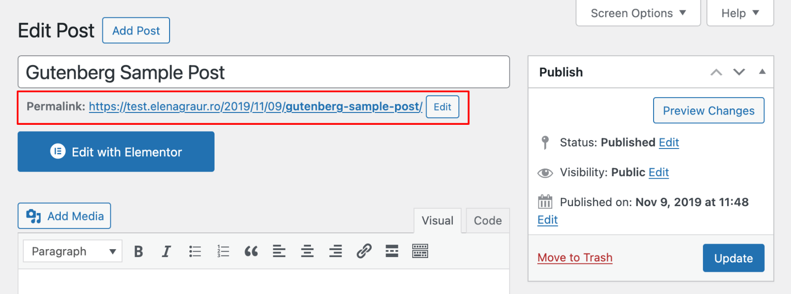Toggle bold formatting in editor toolbar
Image resolution: width=791 pixels, height=294 pixels.
[x=138, y=252]
